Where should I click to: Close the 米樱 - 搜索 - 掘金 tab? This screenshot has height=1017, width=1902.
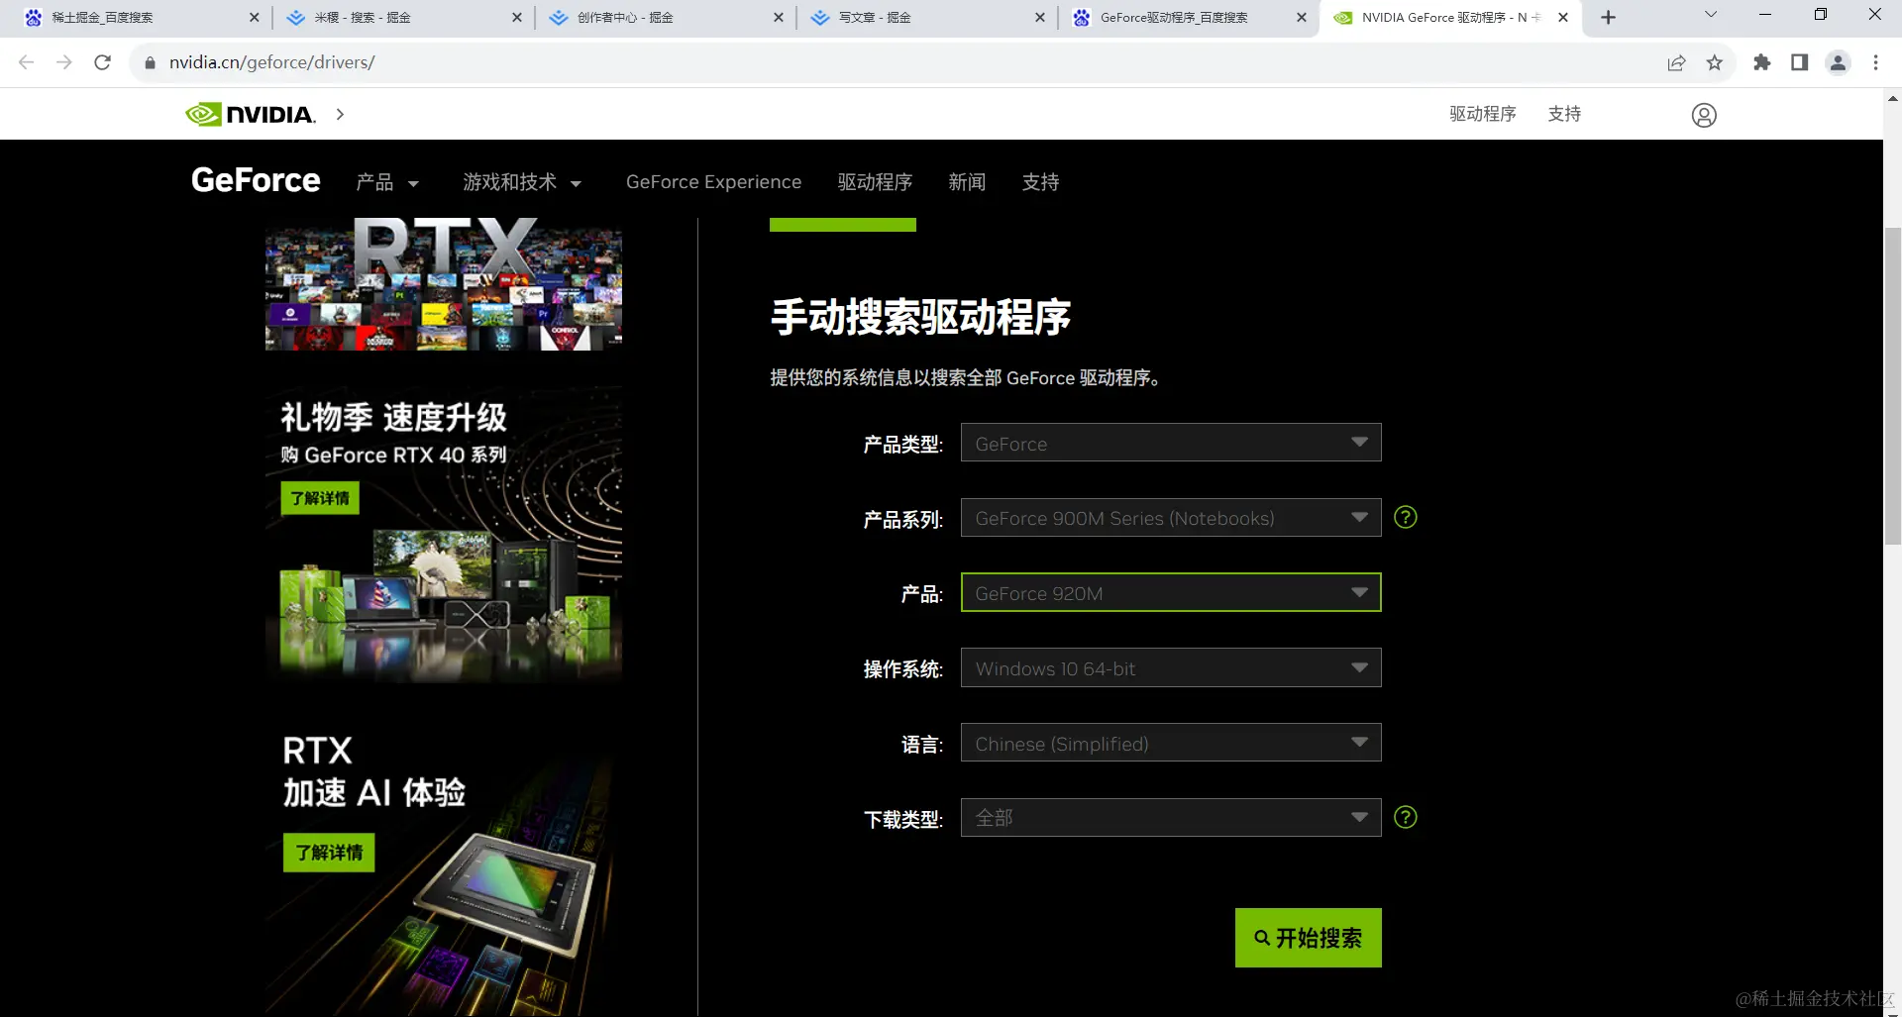point(517,17)
